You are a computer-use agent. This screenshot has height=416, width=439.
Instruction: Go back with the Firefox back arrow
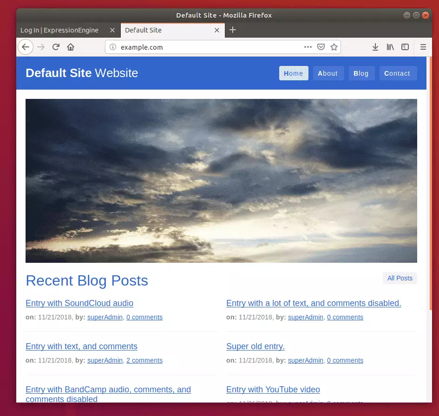coord(26,47)
